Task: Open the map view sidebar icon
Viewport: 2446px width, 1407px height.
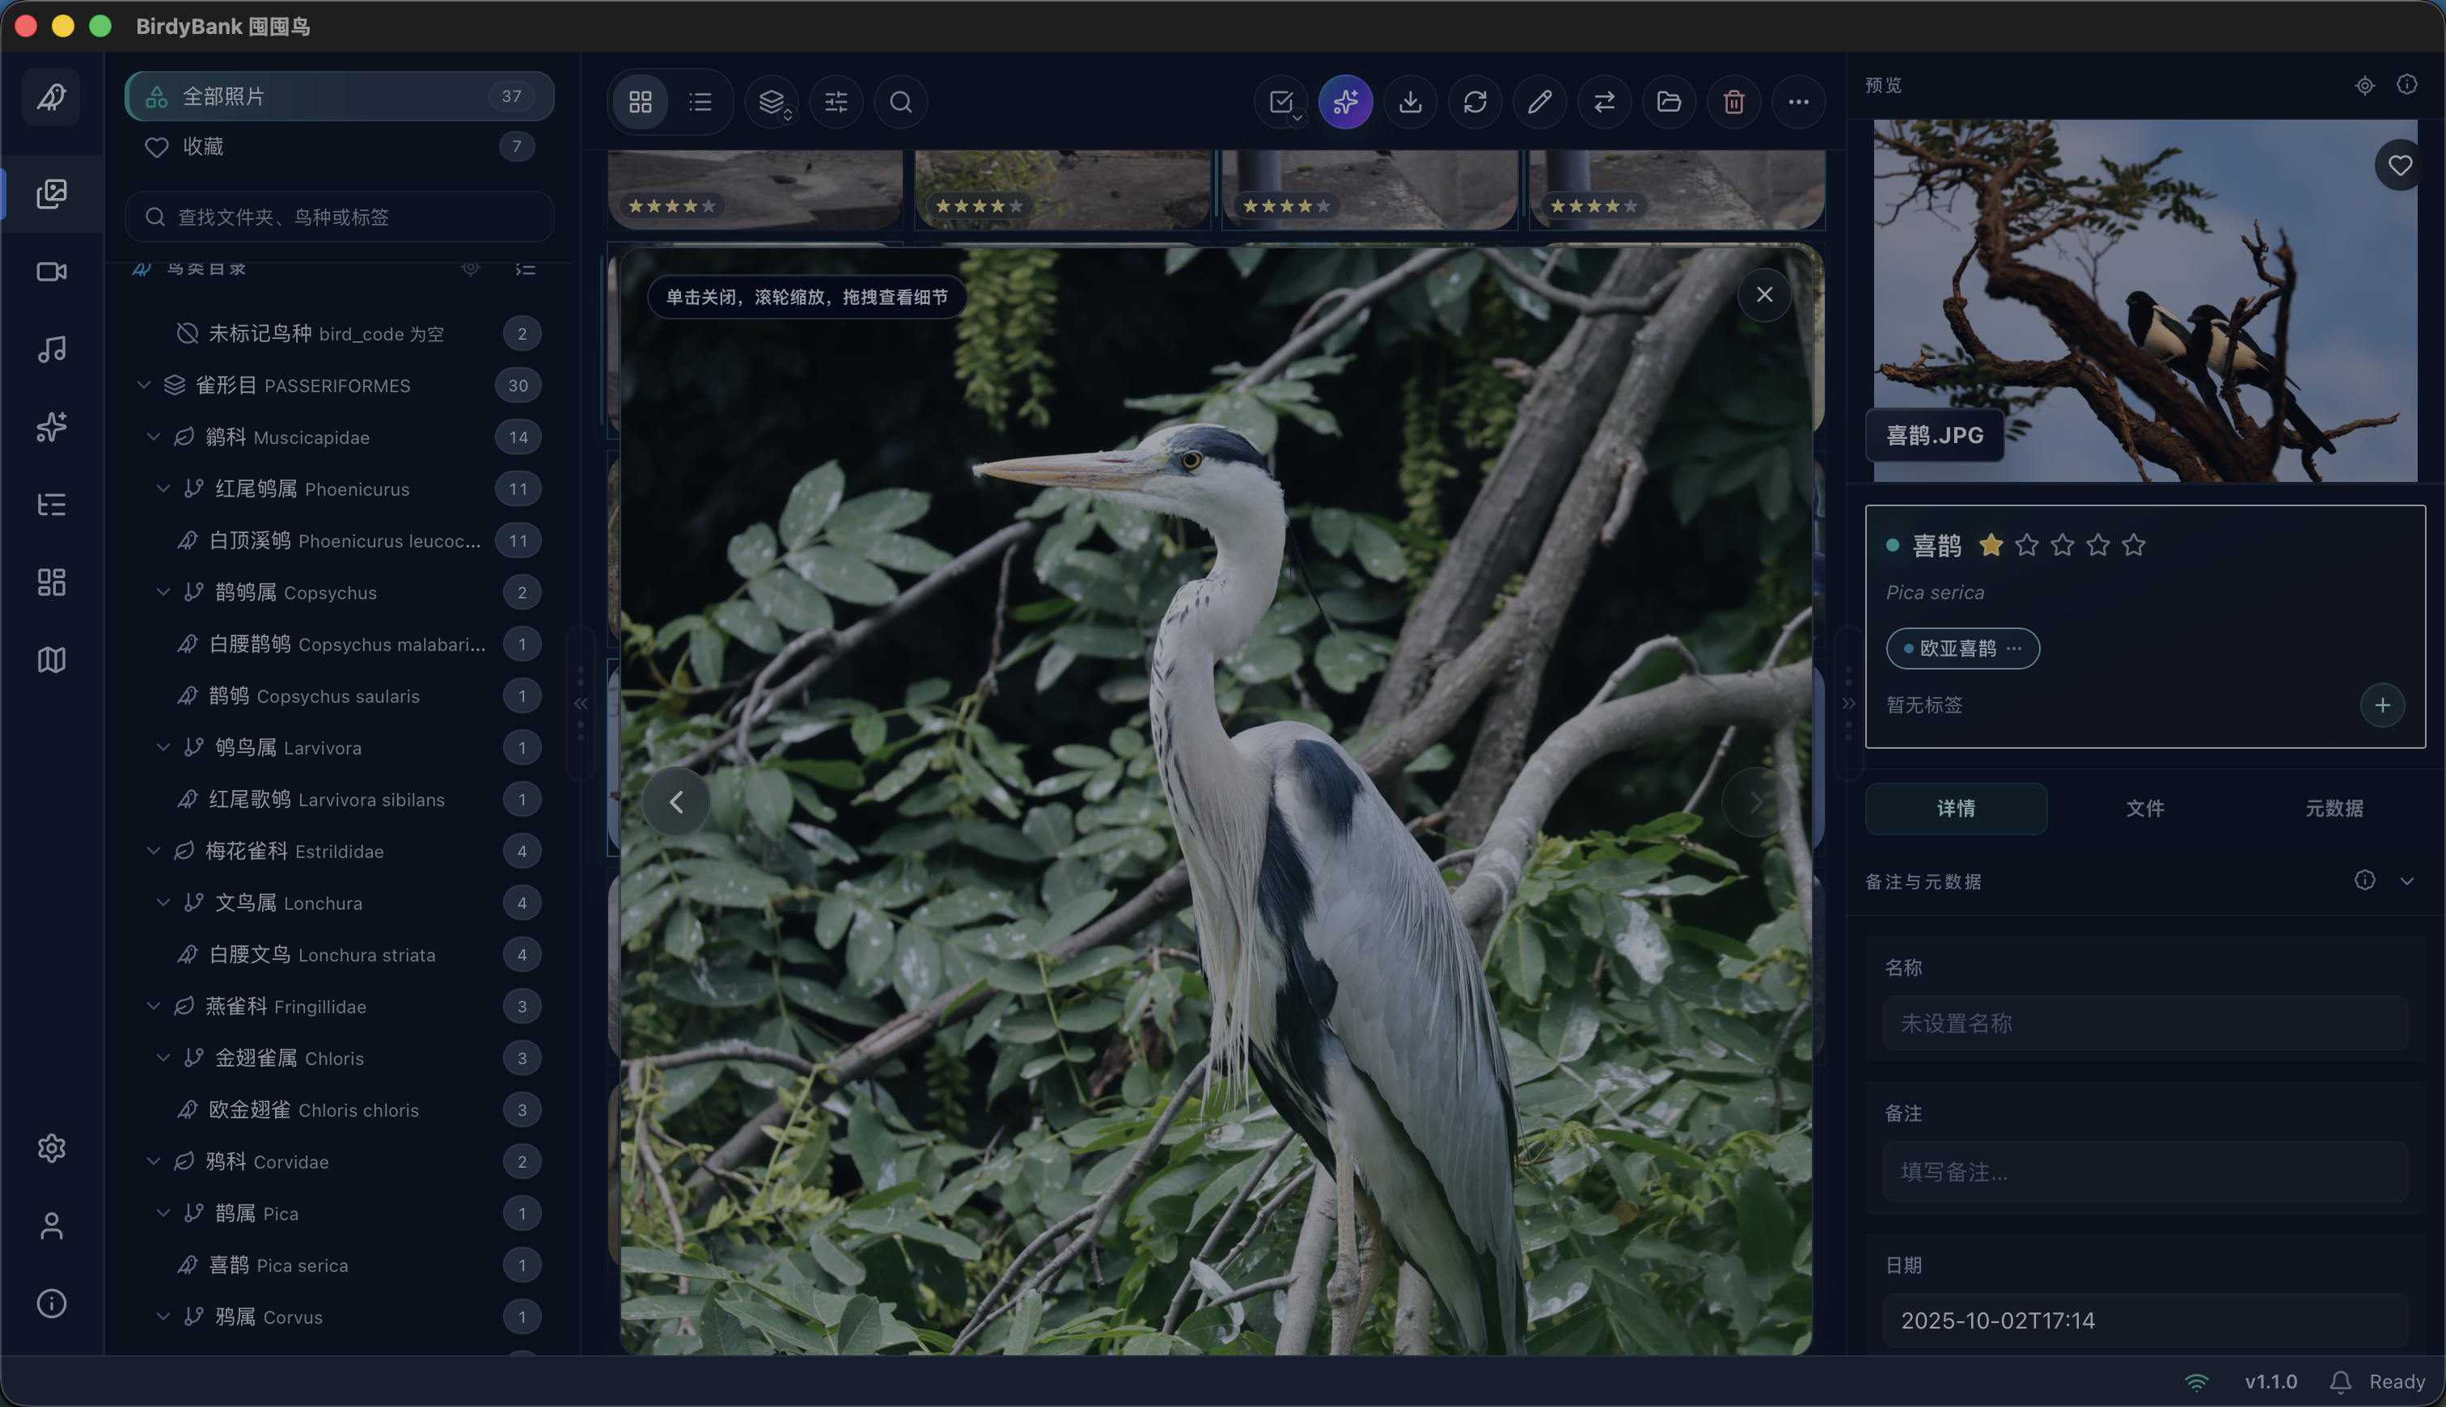Action: click(x=51, y=660)
